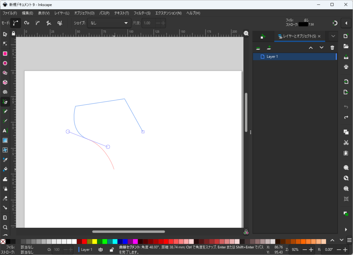Select the Pages tool
This screenshot has width=353, height=255.
[5, 218]
